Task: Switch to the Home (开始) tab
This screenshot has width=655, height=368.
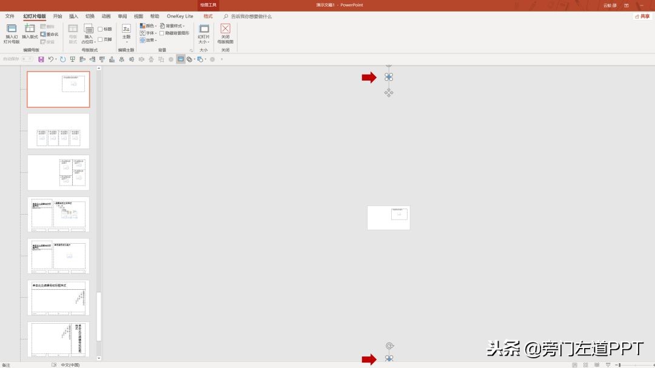Action: [x=57, y=16]
